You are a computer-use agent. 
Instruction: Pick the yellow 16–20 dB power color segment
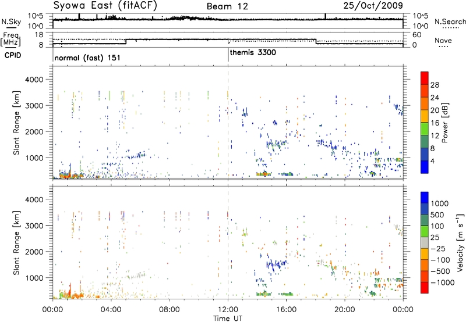[425, 116]
